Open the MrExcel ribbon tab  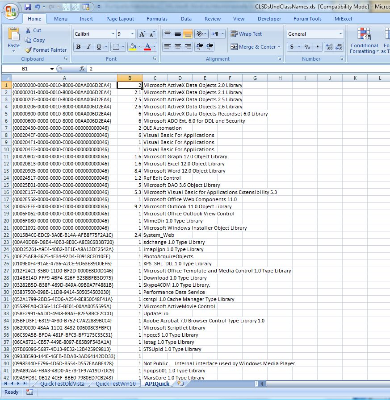tap(343, 19)
